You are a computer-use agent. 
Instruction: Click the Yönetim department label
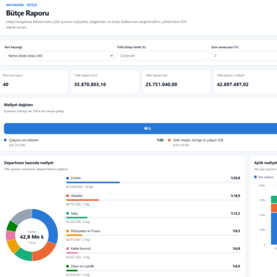point(77,196)
